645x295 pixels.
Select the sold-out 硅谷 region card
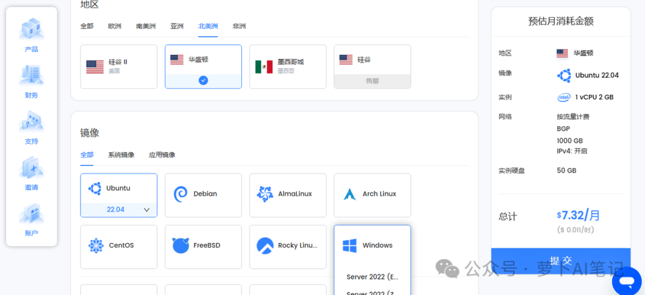(x=372, y=67)
